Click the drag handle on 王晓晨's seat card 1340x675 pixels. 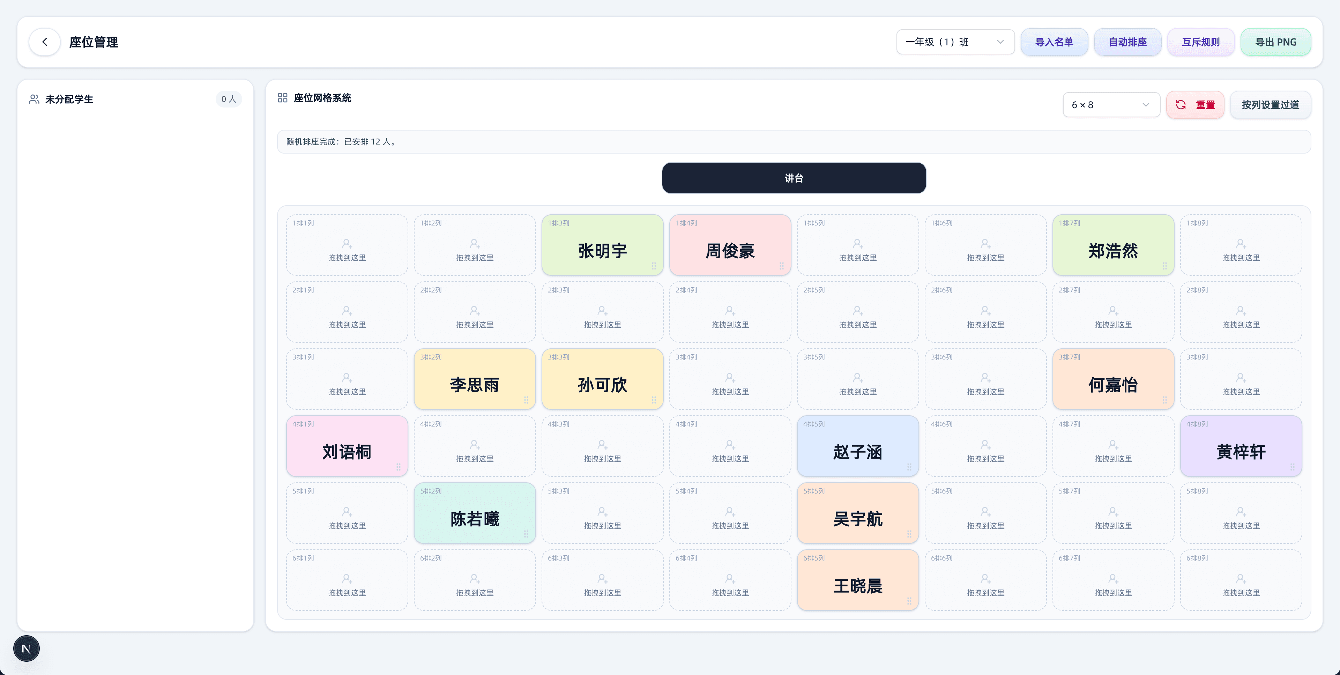point(910,601)
